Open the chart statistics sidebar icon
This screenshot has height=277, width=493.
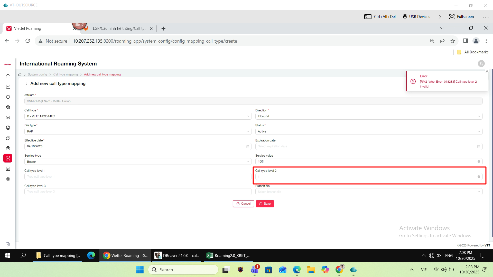pyautogui.click(x=8, y=87)
